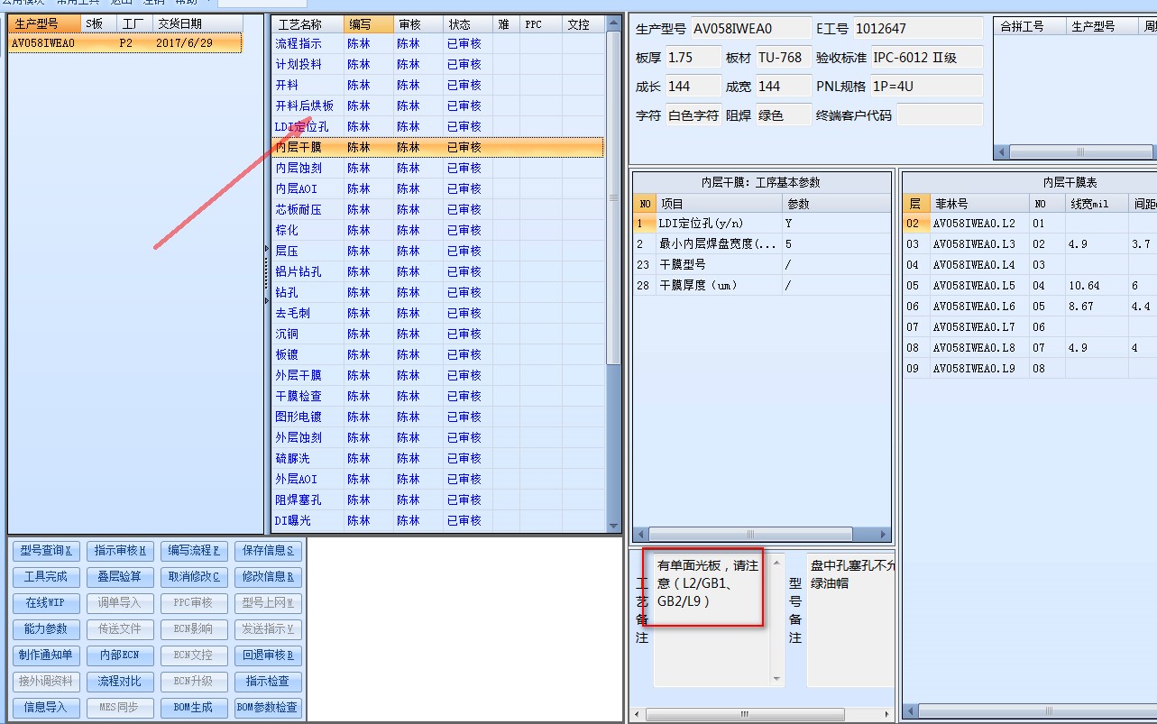Run 指示检查

pyautogui.click(x=268, y=682)
